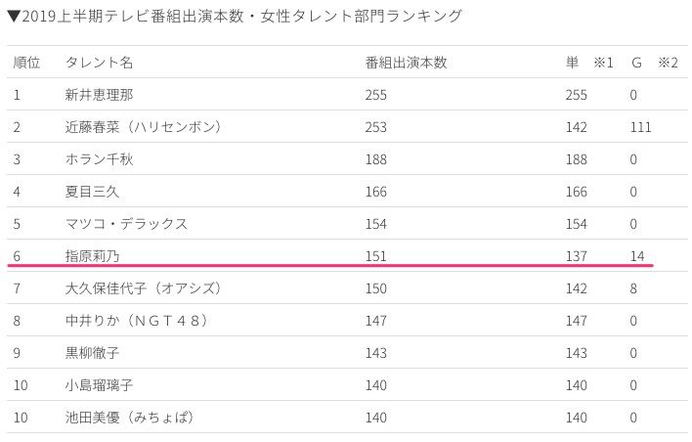Click the 番組出演本数 column header
Screen dimensions: 692x442
tap(406, 63)
